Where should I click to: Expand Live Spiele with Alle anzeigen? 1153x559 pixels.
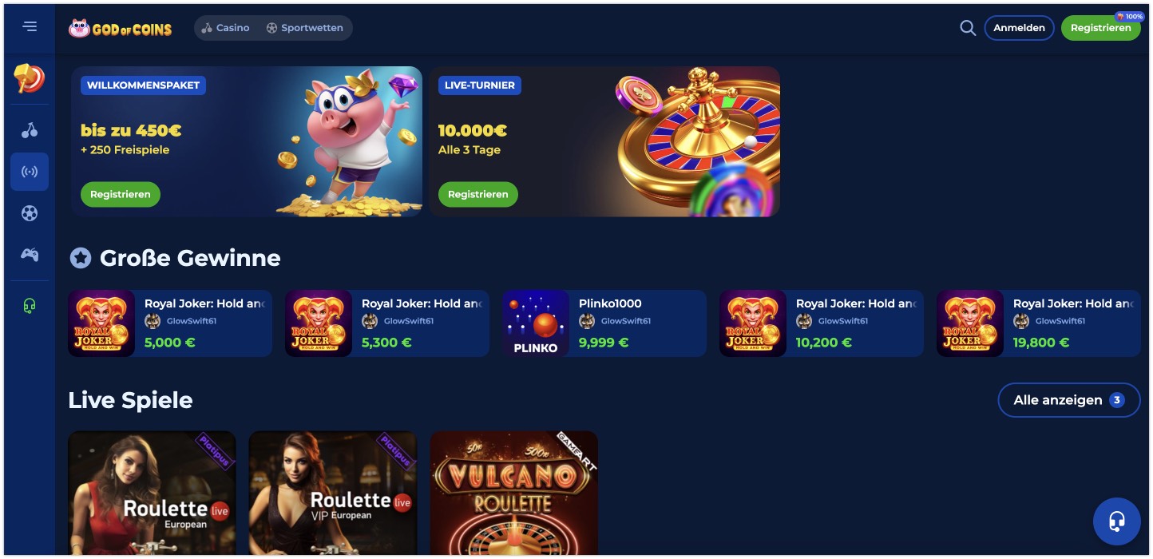[1069, 400]
